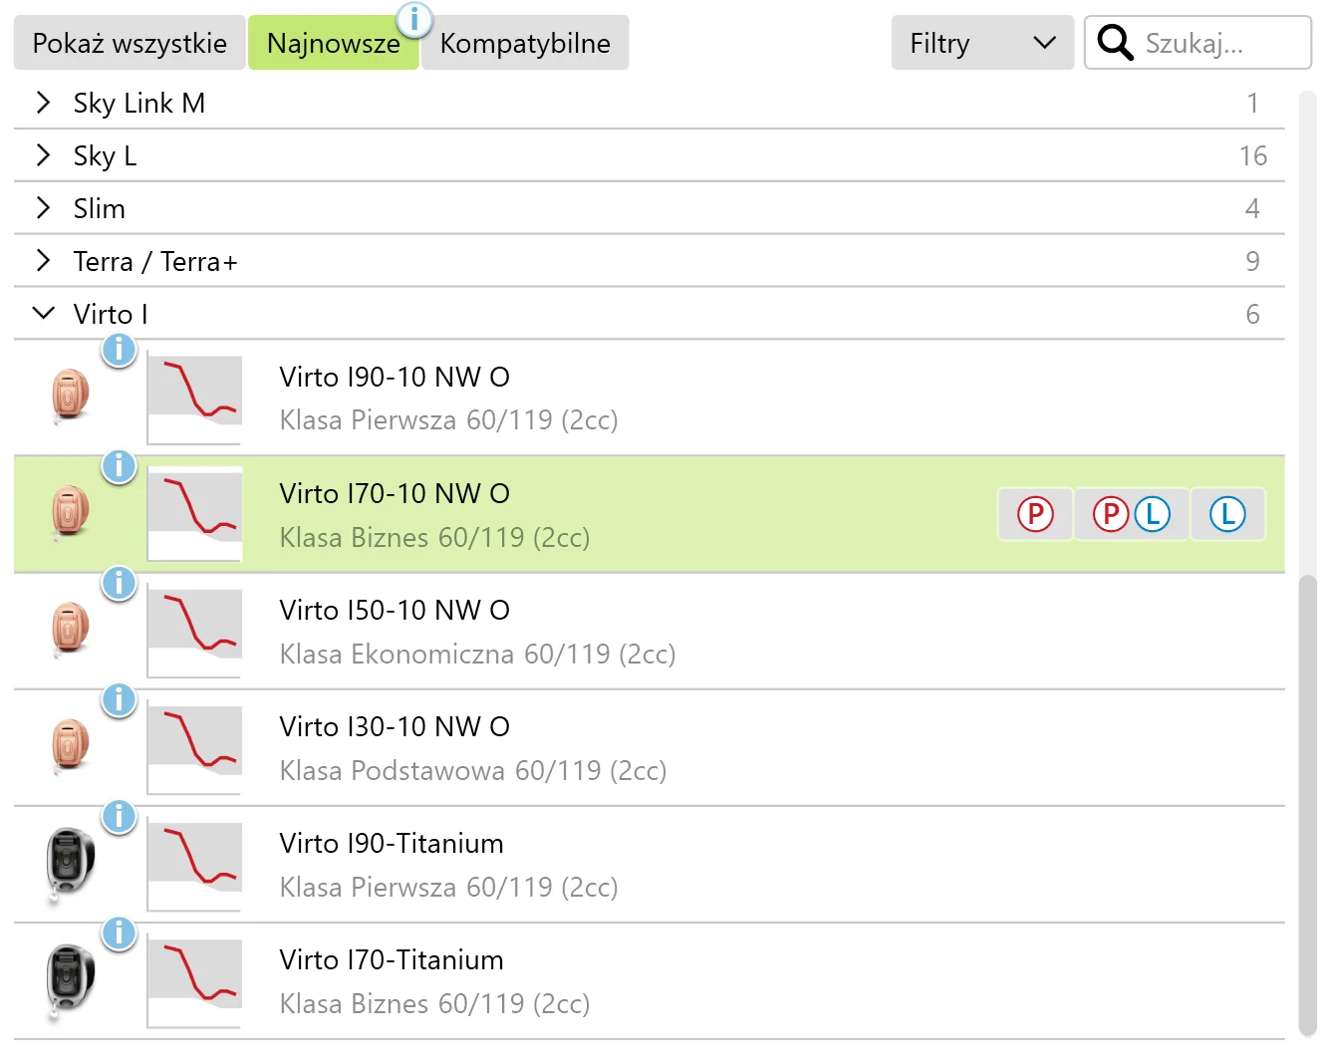Focus the Szukaj search field

[x=1198, y=43]
